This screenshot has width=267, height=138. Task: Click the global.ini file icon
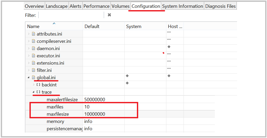coord(34,77)
